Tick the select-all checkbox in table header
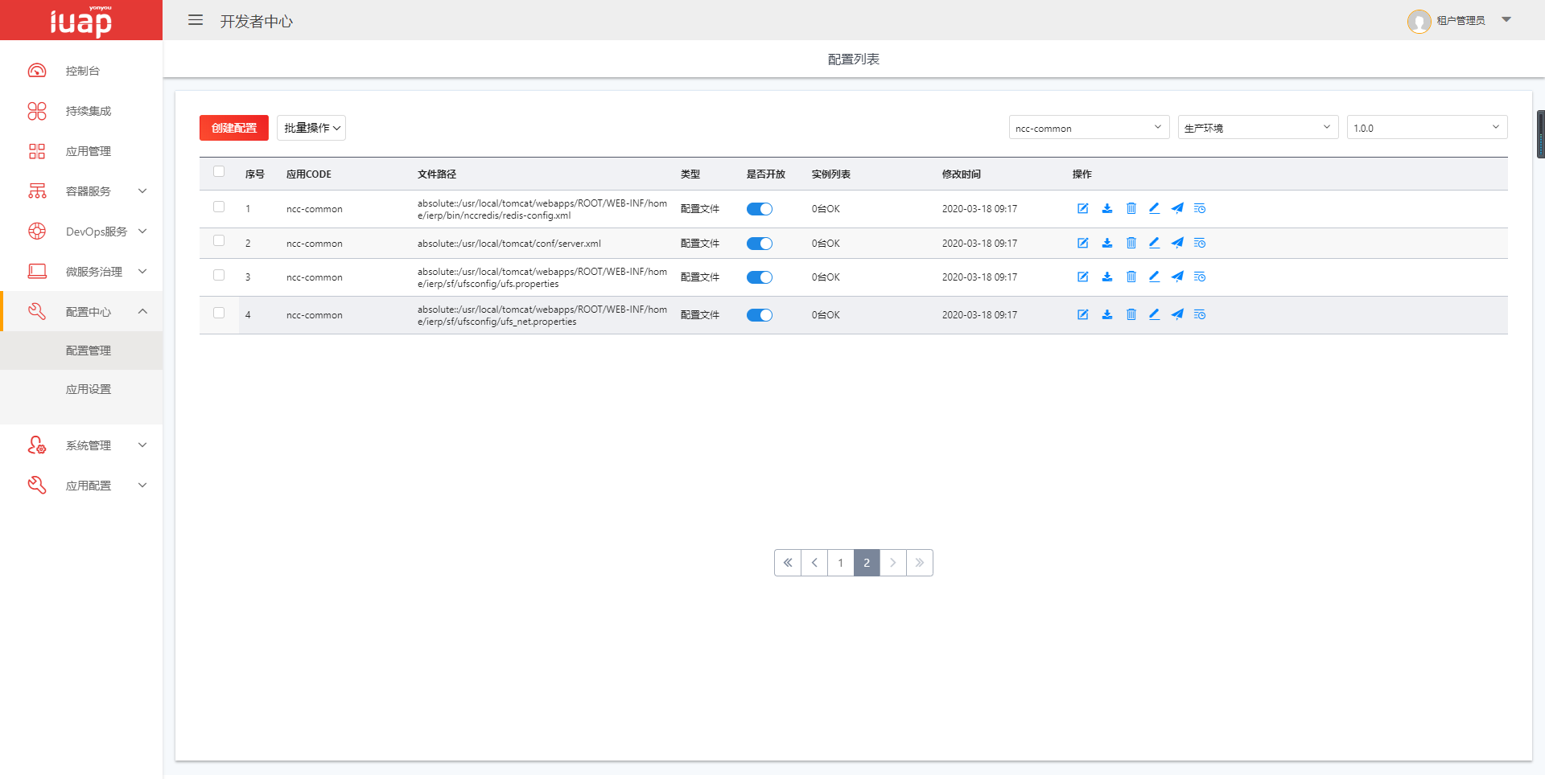 point(219,171)
